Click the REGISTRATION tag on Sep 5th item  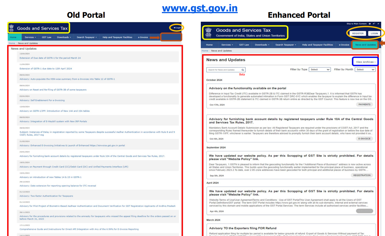click(x=362, y=175)
